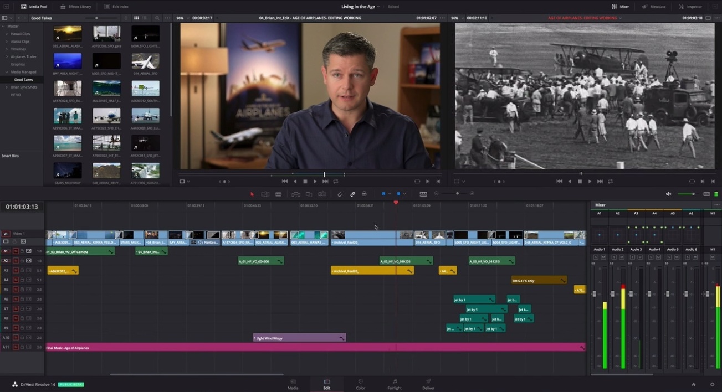Select the arrow Selection Mode tool
The width and height of the screenshot is (722, 392).
(252, 194)
